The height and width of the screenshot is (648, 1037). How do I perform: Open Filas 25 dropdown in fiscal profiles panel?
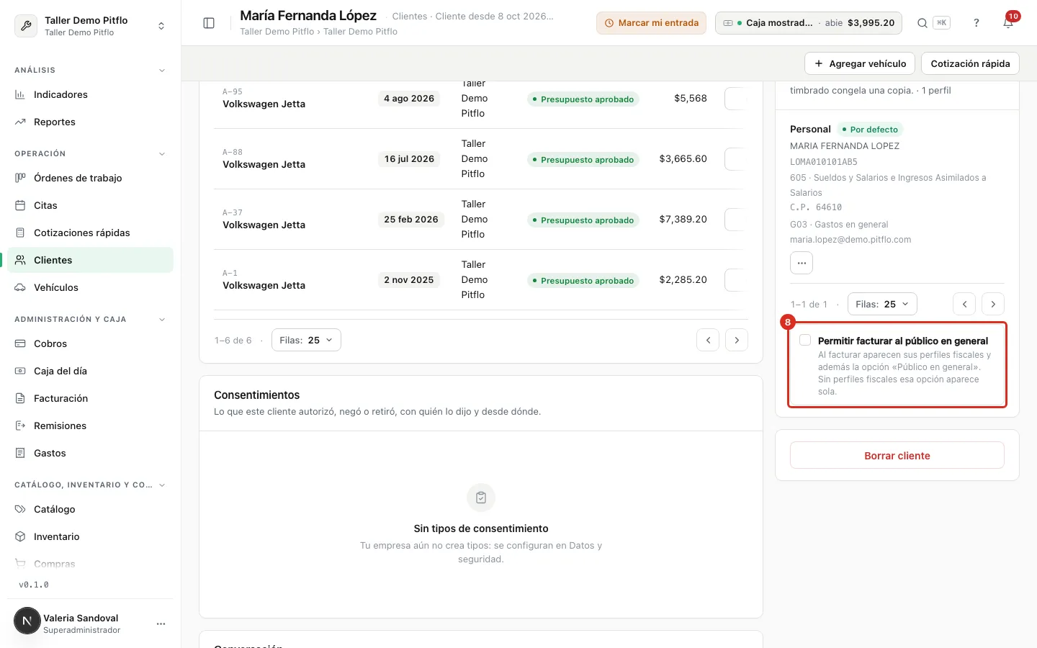click(x=882, y=304)
